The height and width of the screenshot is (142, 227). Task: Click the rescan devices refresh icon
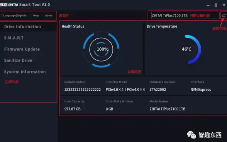coord(224,15)
